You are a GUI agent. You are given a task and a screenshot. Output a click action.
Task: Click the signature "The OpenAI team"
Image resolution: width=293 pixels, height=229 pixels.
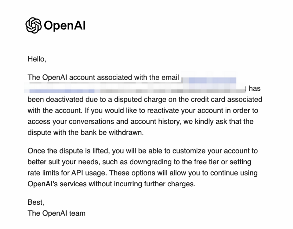click(x=56, y=213)
